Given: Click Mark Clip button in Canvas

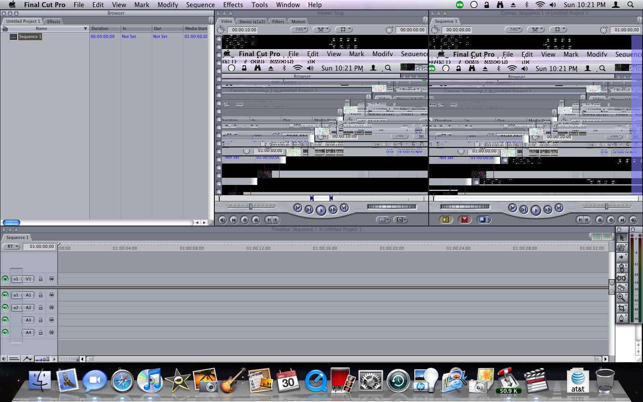Looking at the screenshot, I should [x=622, y=220].
